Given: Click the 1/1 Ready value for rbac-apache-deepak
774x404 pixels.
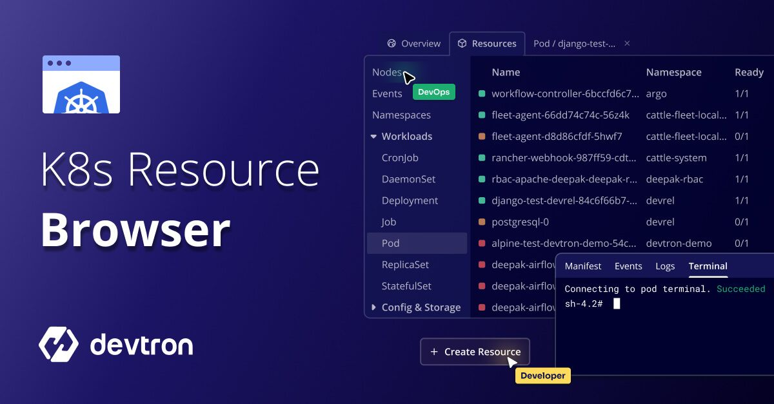Looking at the screenshot, I should point(742,178).
